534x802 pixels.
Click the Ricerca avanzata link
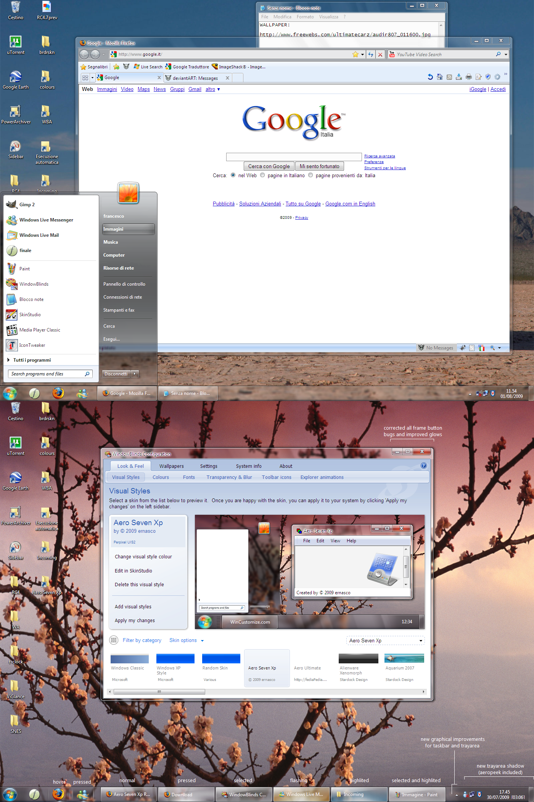tap(380, 156)
